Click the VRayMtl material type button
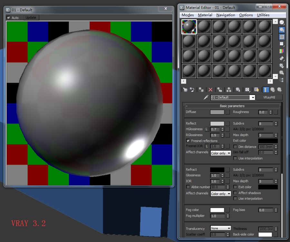 [x=269, y=98]
